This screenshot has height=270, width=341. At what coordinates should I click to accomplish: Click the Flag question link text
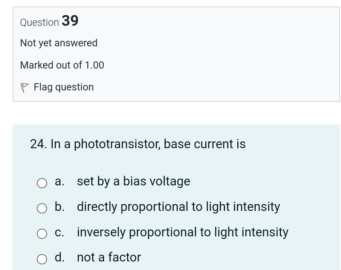[x=64, y=87]
